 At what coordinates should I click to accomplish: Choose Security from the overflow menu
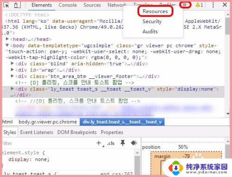click(x=152, y=21)
